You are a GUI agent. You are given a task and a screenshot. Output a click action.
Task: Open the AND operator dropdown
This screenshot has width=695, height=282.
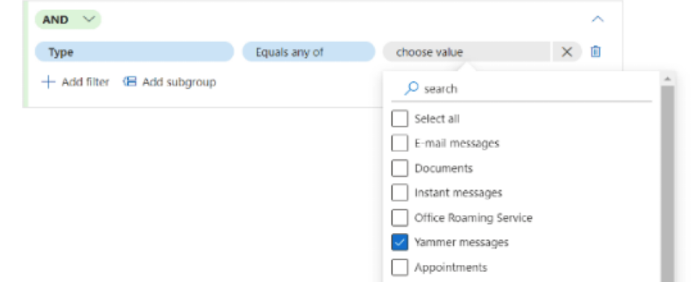click(68, 19)
